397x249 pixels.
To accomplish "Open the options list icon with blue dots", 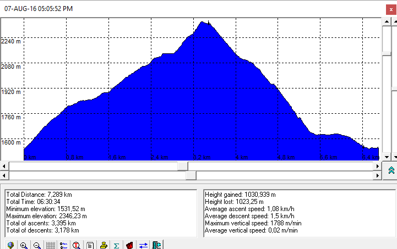I will click(x=63, y=245).
